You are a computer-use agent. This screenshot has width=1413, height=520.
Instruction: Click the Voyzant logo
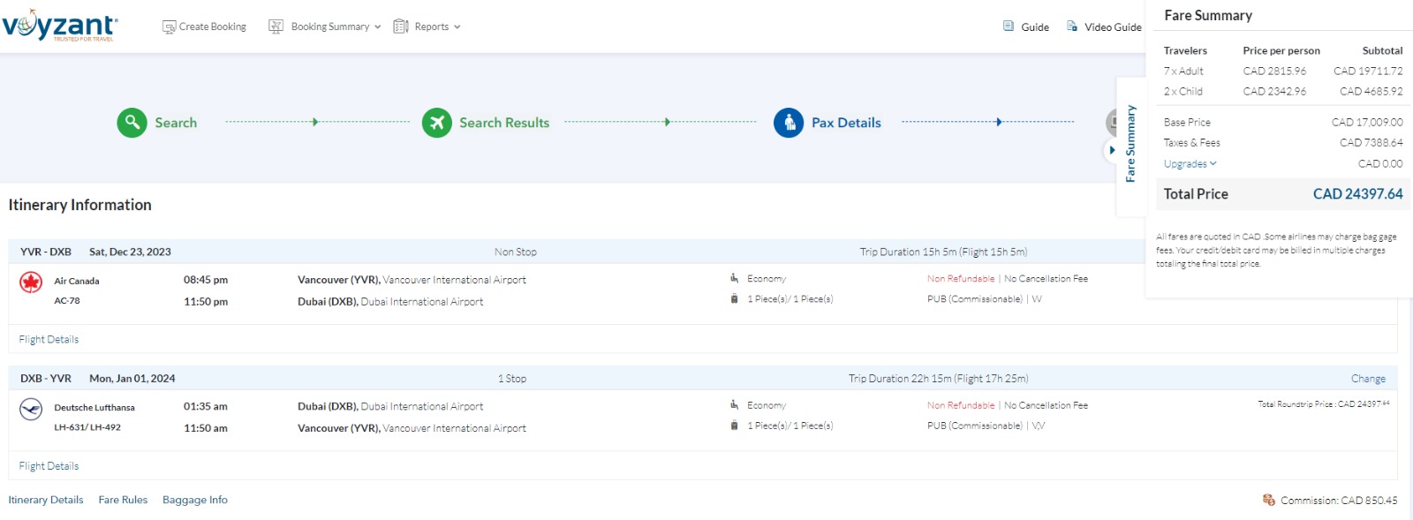pos(59,26)
